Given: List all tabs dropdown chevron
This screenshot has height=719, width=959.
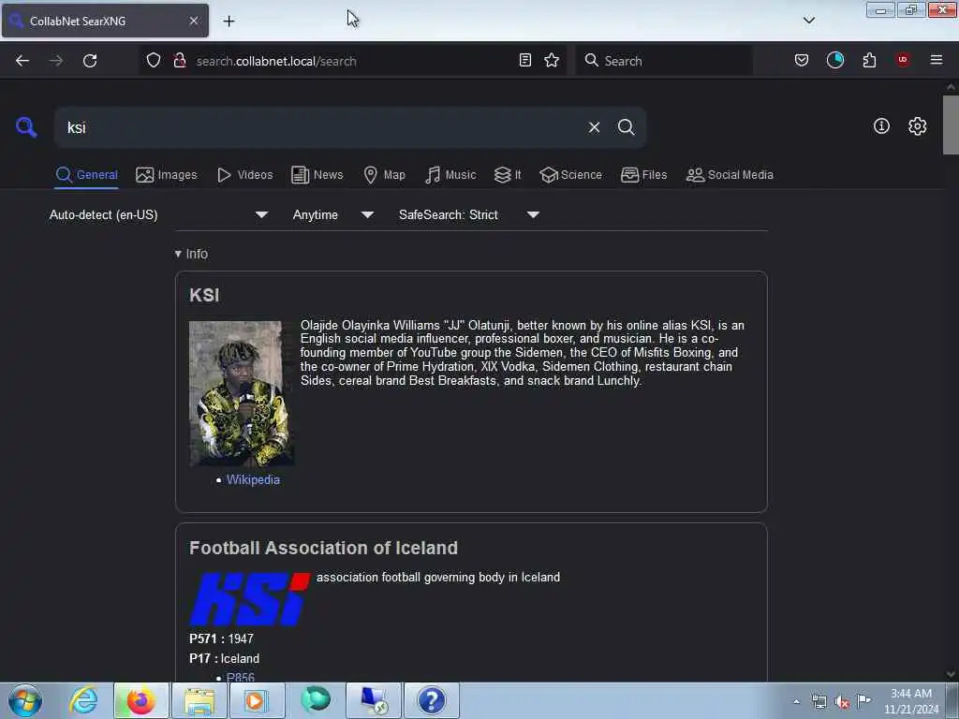Looking at the screenshot, I should point(808,21).
